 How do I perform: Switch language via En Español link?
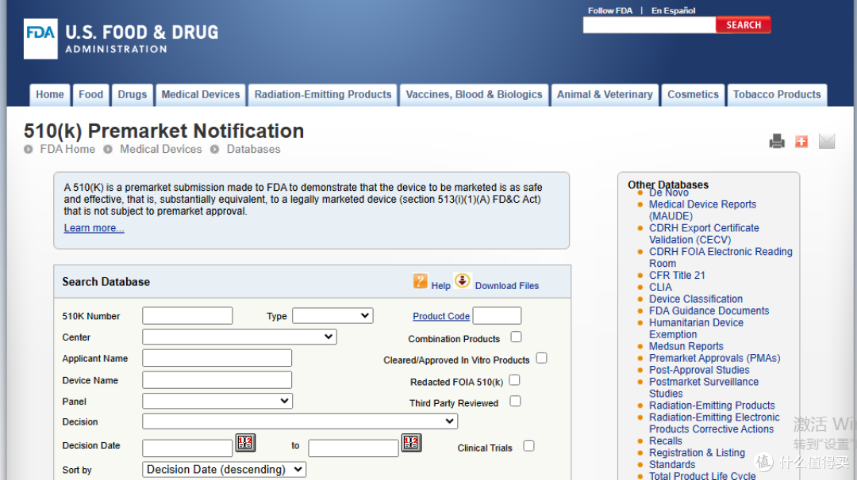coord(674,10)
